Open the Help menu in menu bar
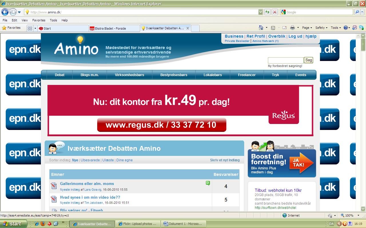Screen dimensions: 366x228 (65, 20)
